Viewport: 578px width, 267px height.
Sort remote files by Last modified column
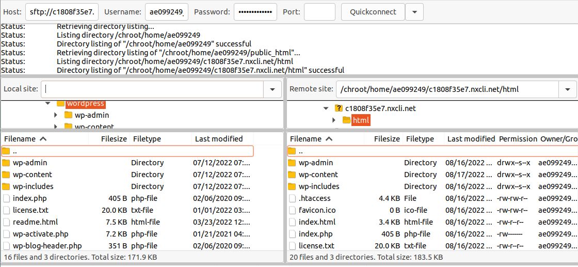471,138
